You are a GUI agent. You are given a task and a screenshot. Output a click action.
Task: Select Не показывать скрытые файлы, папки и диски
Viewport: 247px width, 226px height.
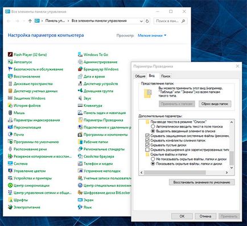pos(153,159)
